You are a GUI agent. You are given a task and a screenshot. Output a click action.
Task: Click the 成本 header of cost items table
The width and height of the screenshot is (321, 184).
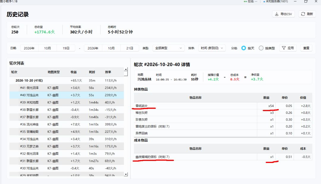point(303,148)
